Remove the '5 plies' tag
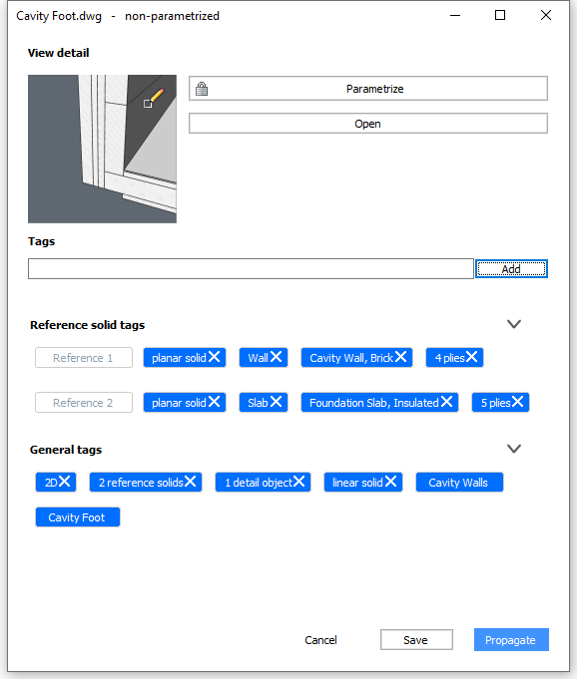 tap(518, 402)
